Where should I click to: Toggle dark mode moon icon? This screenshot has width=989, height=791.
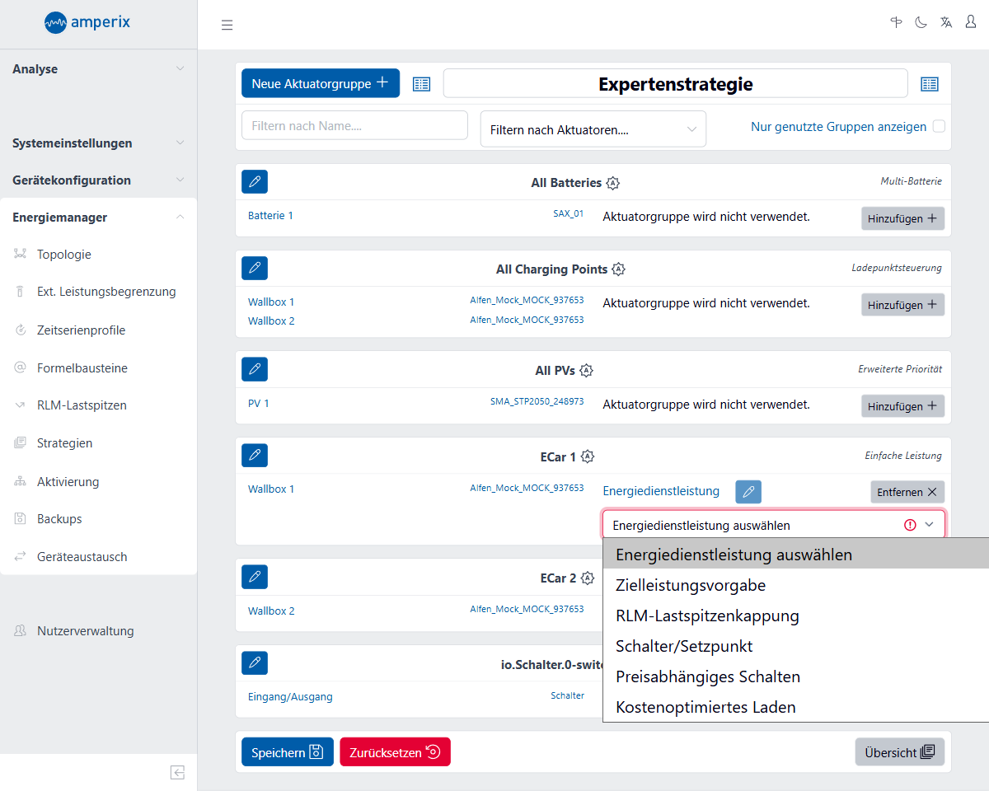(921, 23)
